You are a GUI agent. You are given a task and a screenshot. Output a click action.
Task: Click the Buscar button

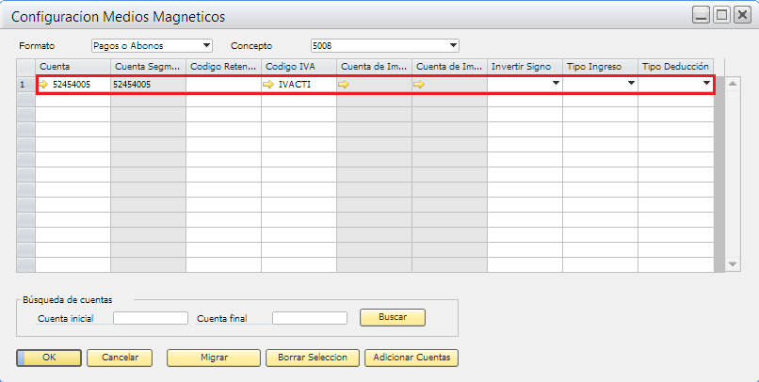coord(393,317)
